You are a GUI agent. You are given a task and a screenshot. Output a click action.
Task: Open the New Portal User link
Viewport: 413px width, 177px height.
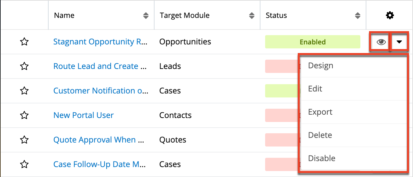[x=84, y=115]
